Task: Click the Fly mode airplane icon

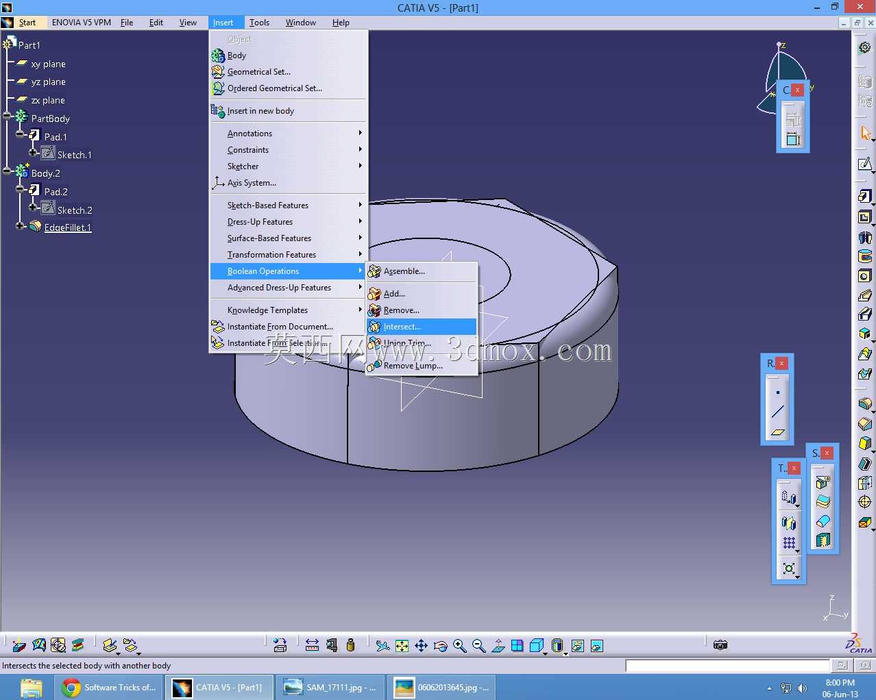Action: (382, 645)
